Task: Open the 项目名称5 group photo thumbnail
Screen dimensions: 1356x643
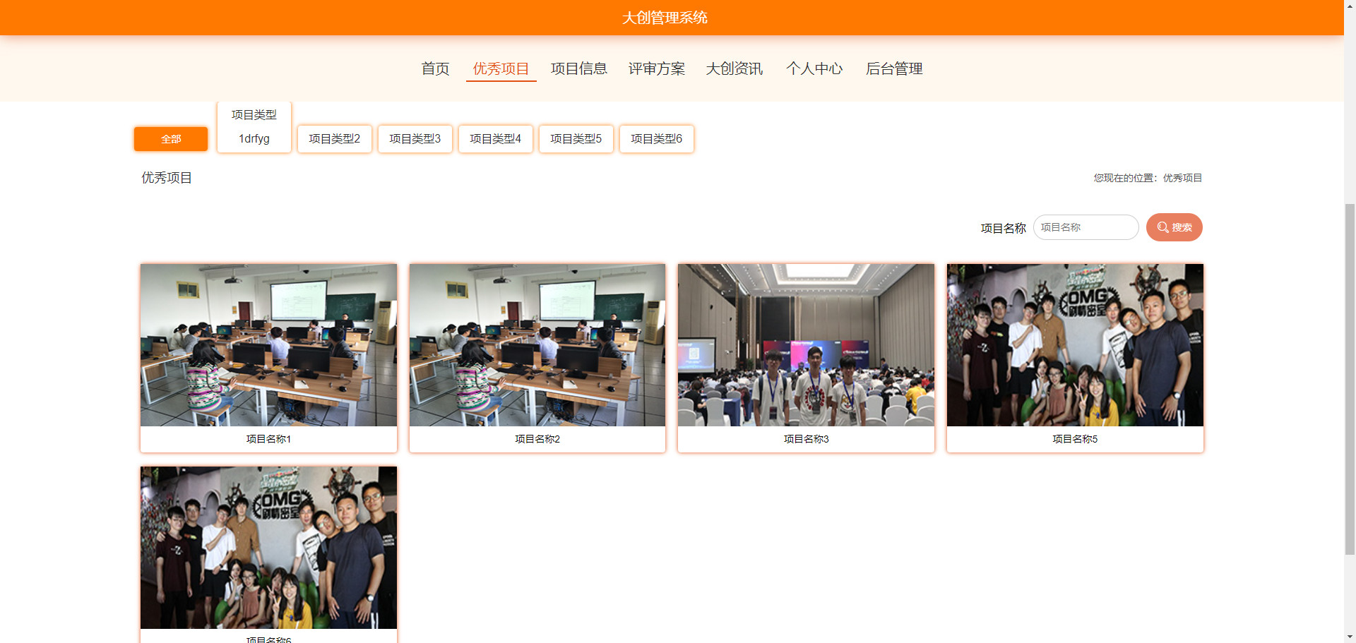Action: coord(1075,345)
